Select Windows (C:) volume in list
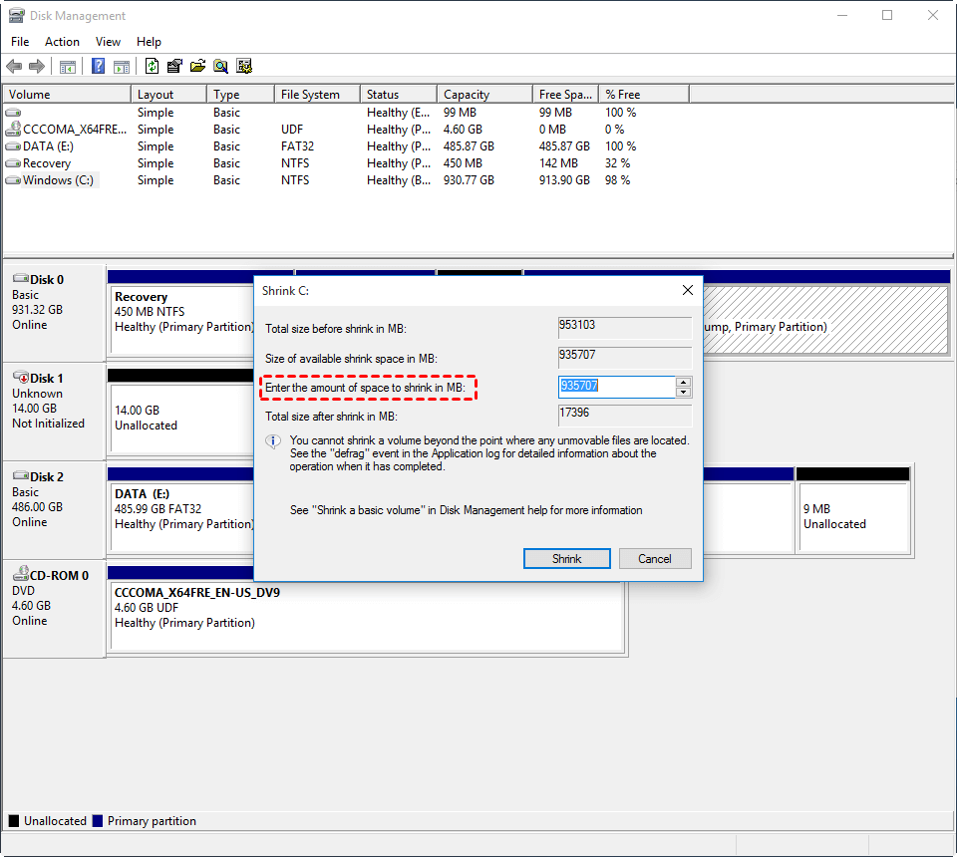This screenshot has width=957, height=857. [x=58, y=180]
